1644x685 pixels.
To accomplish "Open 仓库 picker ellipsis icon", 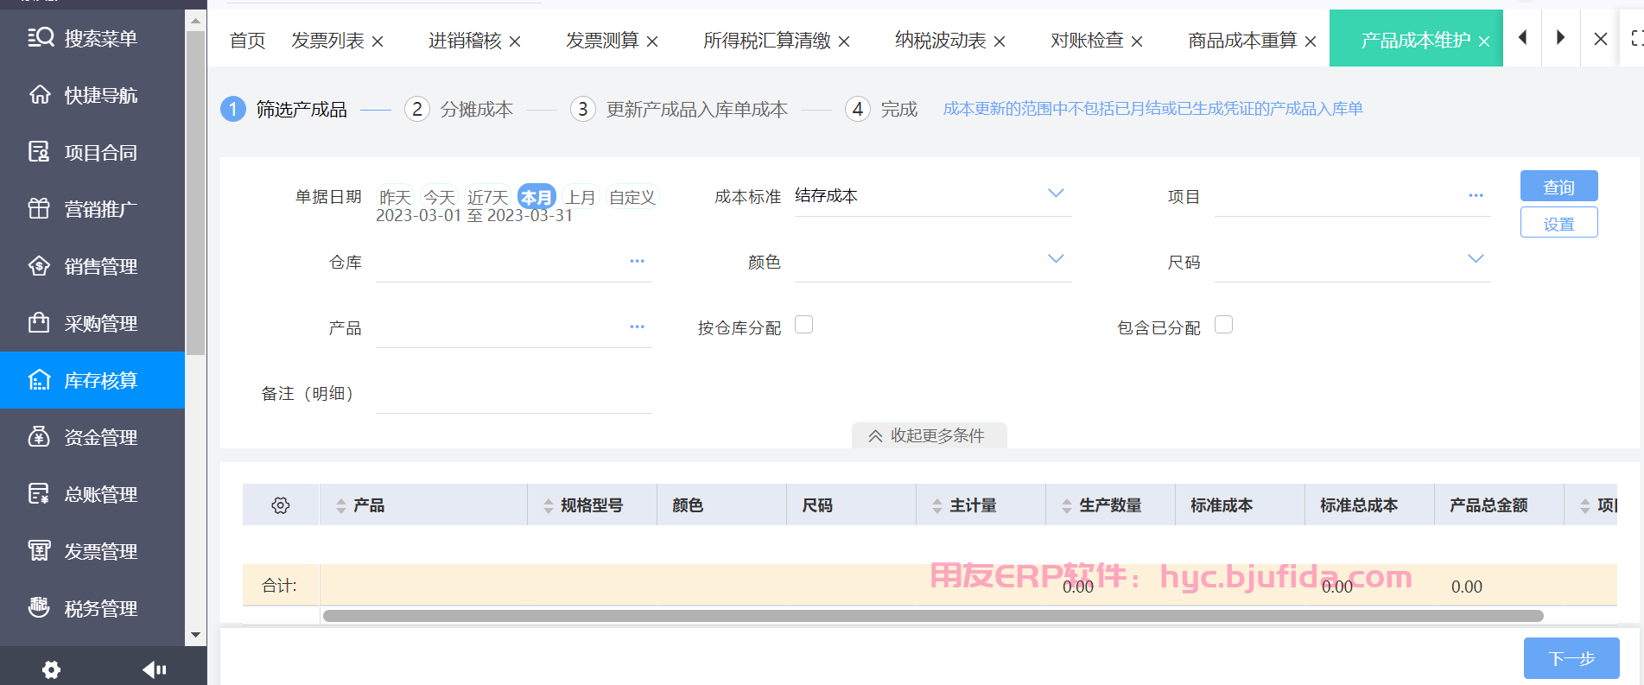I will [638, 261].
